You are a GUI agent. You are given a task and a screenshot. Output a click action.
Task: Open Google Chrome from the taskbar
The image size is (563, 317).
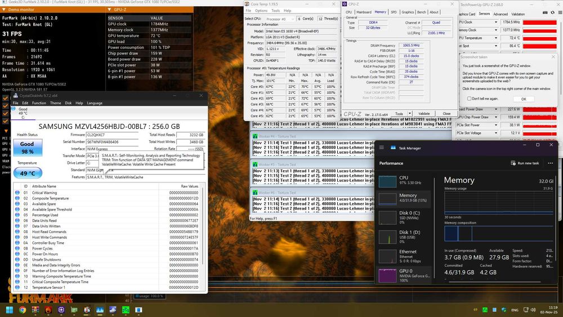tap(23, 310)
